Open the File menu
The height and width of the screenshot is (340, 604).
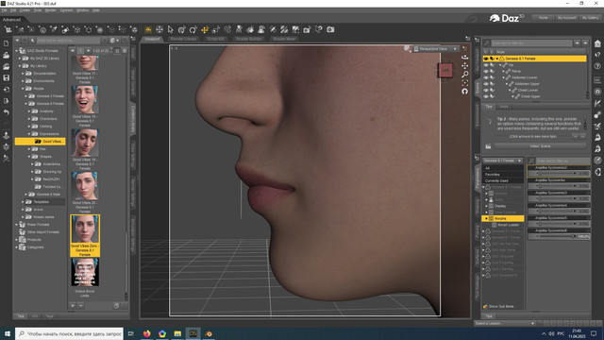(x=4, y=10)
